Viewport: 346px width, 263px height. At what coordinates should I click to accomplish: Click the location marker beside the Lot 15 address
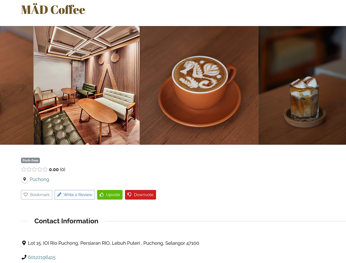[x=24, y=243]
